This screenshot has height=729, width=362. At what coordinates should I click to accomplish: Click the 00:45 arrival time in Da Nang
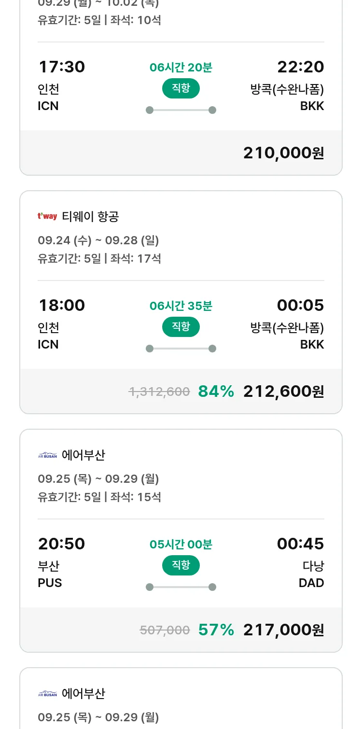[x=300, y=544]
